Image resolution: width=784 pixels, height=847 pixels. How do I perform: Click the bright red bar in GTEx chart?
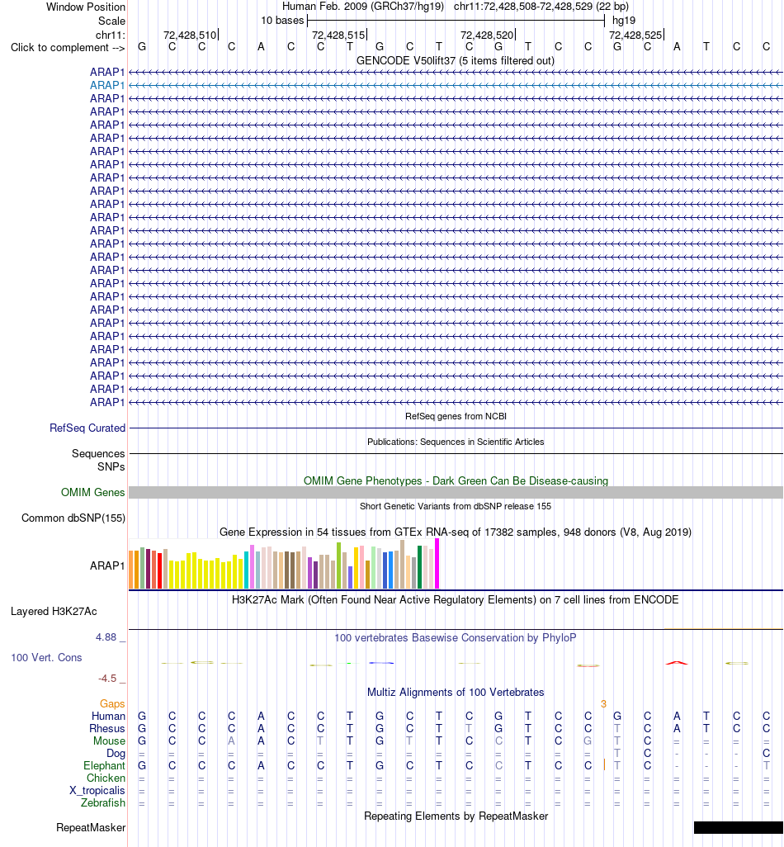[160, 570]
